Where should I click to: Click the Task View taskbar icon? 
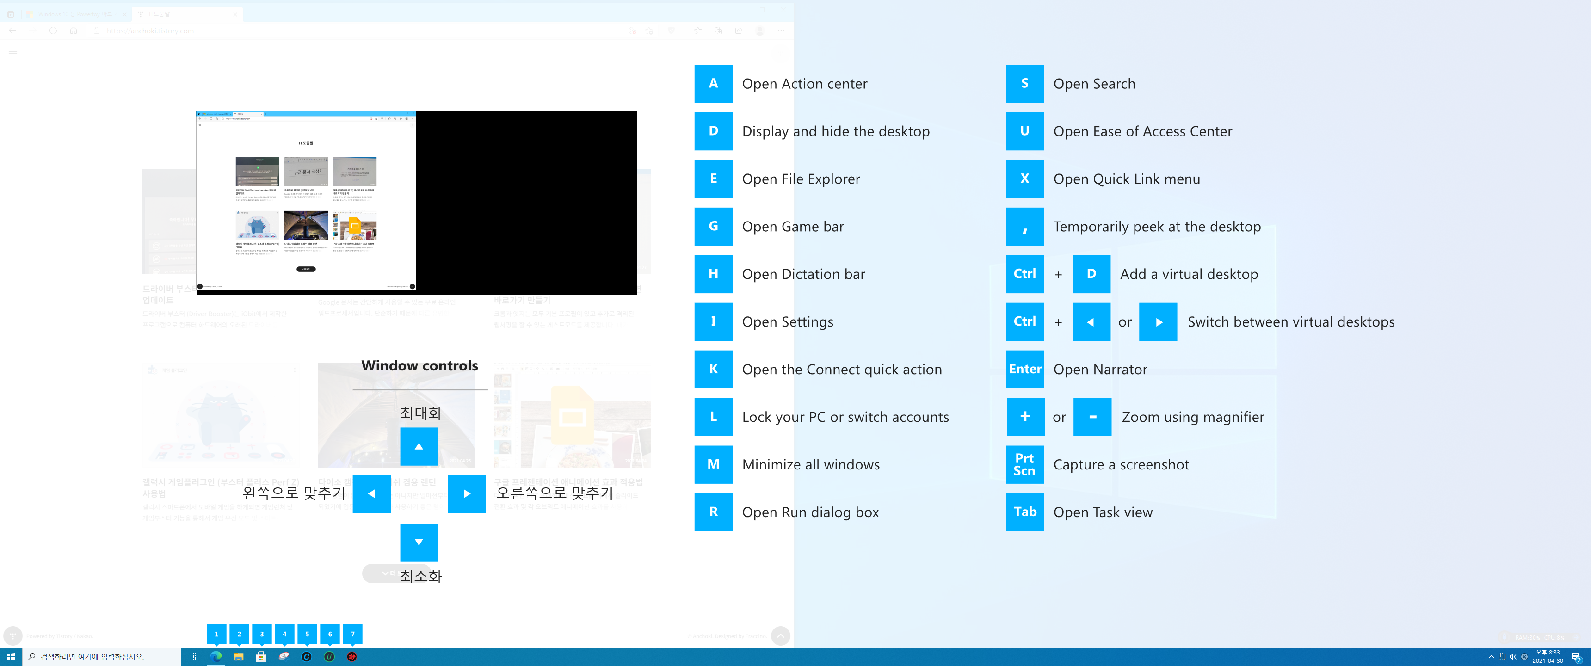point(192,657)
